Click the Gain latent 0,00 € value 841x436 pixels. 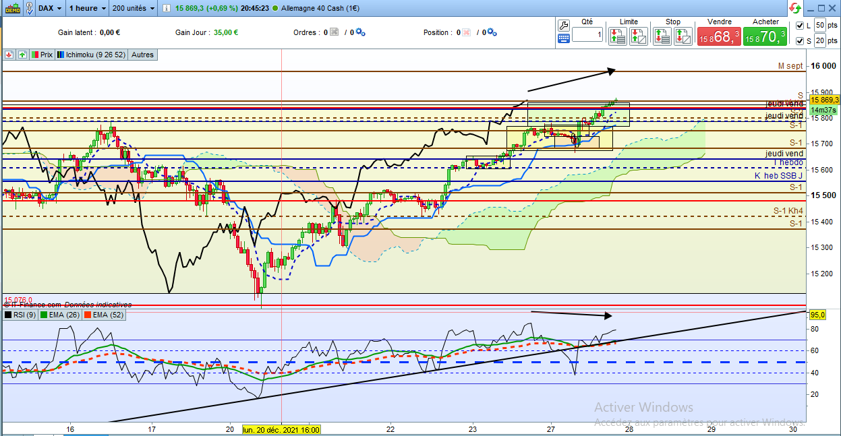click(x=109, y=32)
